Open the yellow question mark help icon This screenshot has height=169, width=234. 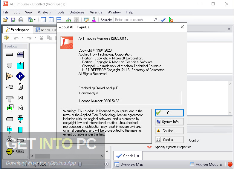pyautogui.click(x=6, y=38)
